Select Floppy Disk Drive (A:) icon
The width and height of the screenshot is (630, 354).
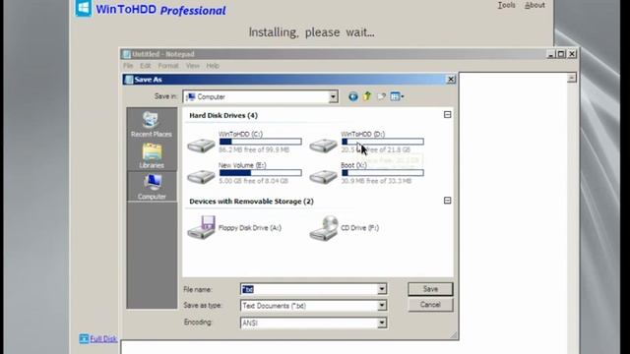(x=201, y=227)
